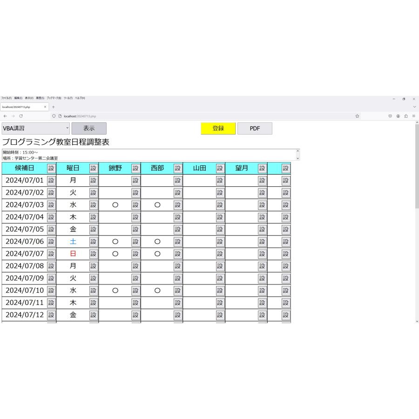Viewport: 419px width, 419px height.
Task: Click the 設 icon in the 候補日 header
Action: (51, 168)
